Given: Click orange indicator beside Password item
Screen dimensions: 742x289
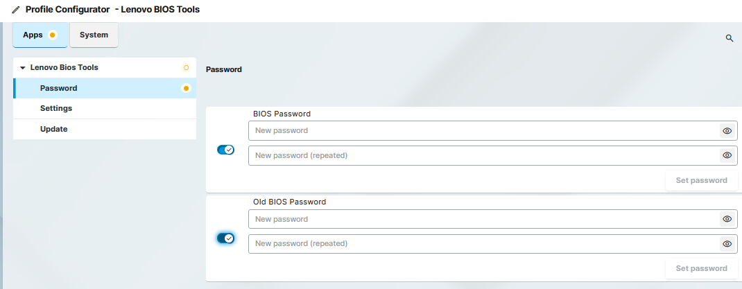Looking at the screenshot, I should click(186, 88).
